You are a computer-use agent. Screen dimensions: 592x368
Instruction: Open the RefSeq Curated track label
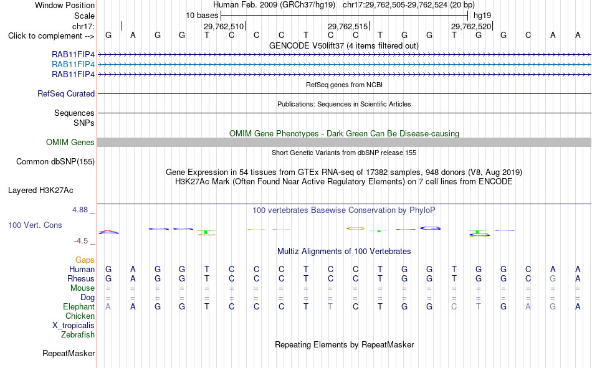(66, 93)
